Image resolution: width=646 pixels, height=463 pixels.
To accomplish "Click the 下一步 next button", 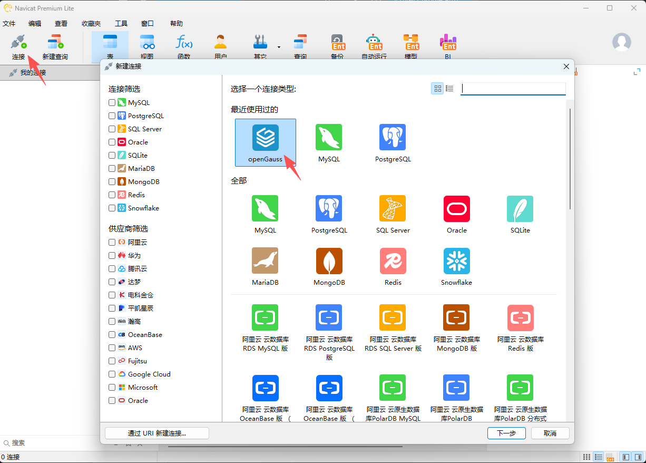I will point(506,433).
